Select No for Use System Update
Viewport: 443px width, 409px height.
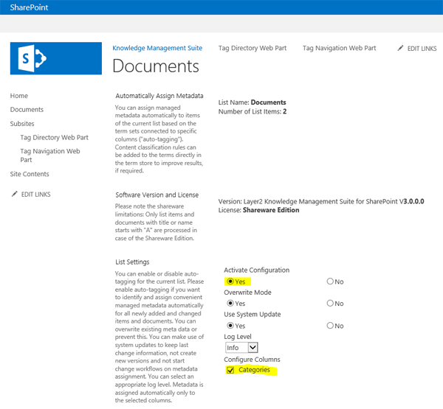pos(330,326)
